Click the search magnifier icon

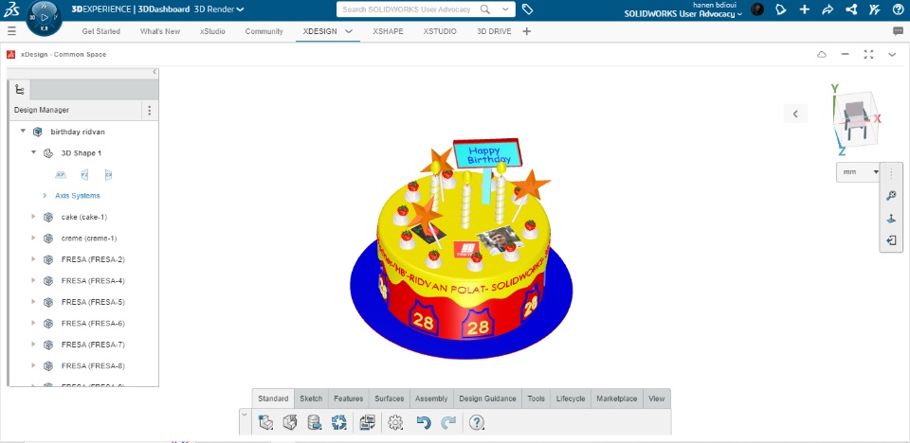(485, 9)
